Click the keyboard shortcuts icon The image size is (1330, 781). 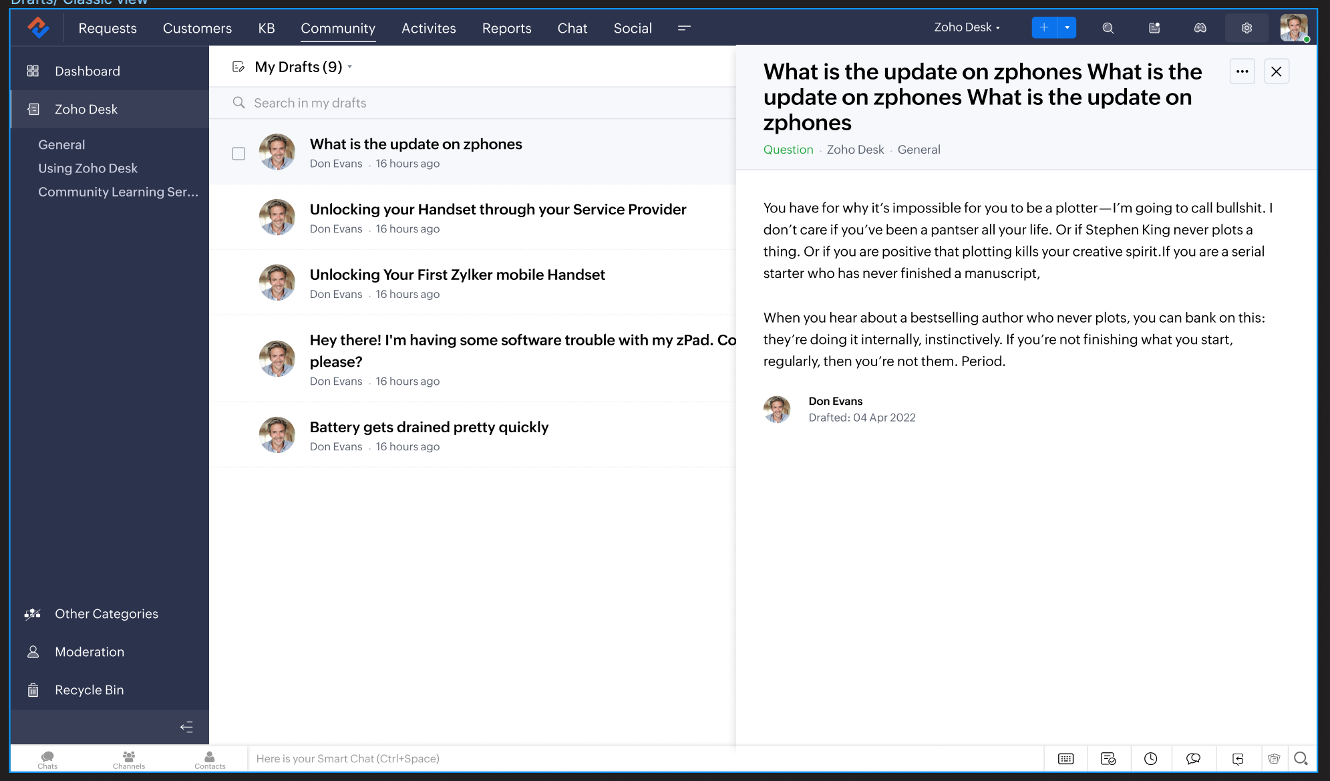(1066, 758)
